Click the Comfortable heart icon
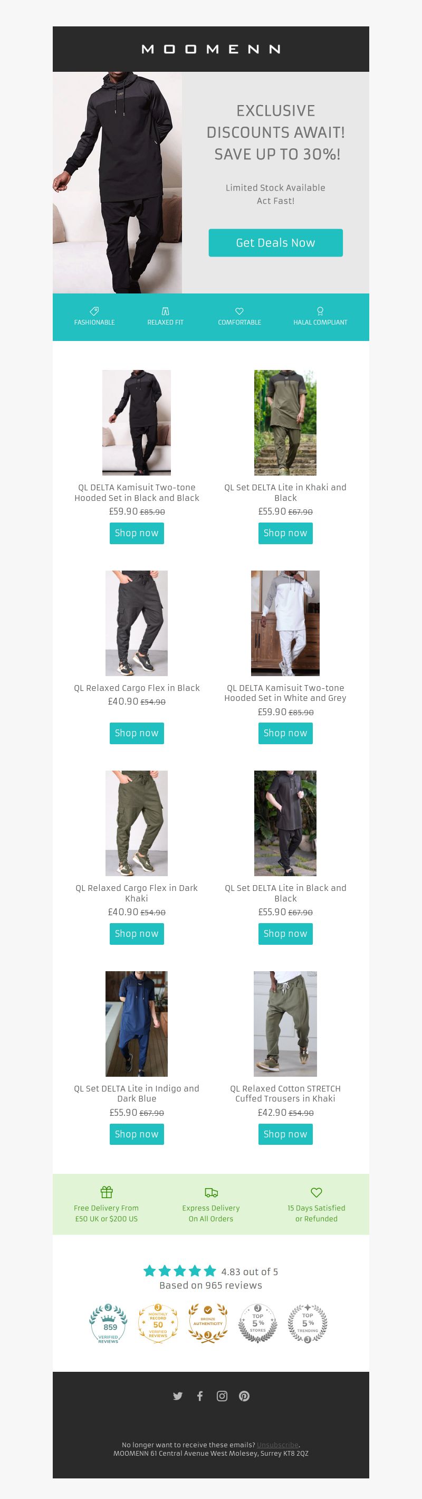 click(239, 311)
